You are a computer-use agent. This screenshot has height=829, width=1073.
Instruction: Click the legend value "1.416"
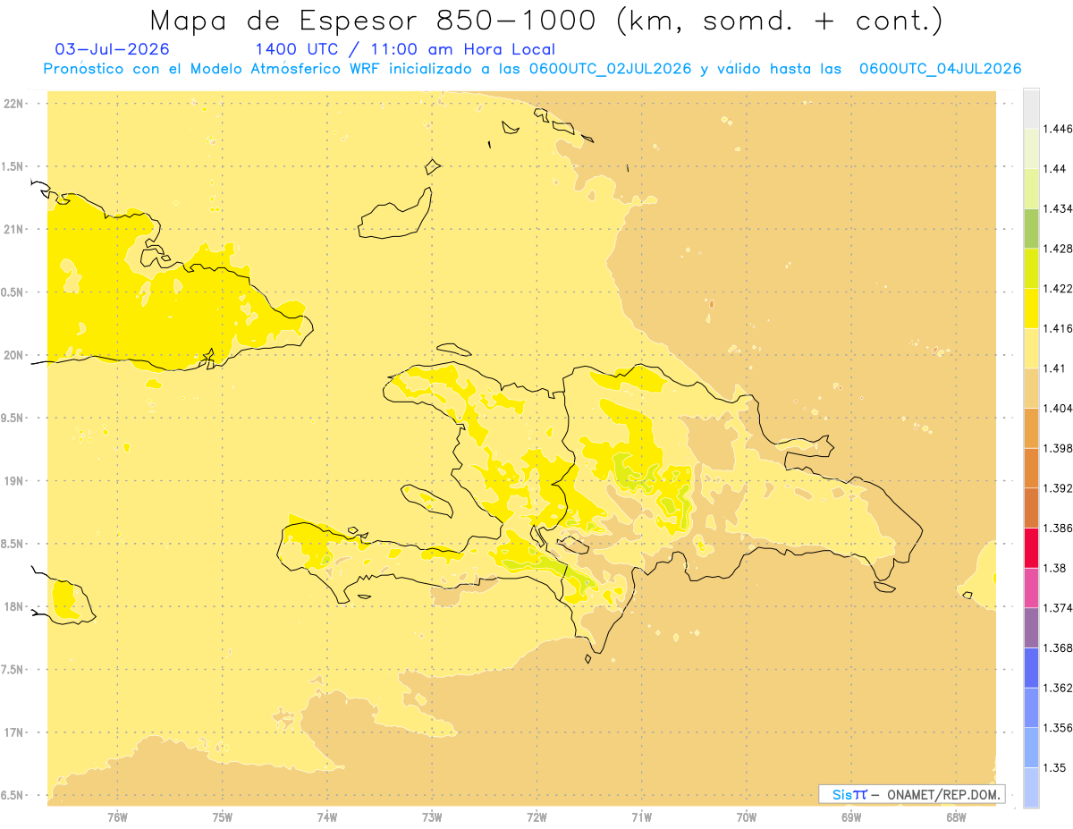pyautogui.click(x=1058, y=328)
